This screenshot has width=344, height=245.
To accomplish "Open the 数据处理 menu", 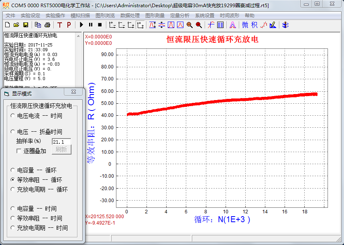I will coord(130,16).
